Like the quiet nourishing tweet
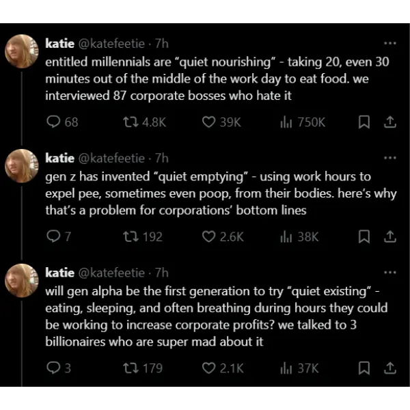Image resolution: width=410 pixels, height=410 pixels. tap(210, 122)
